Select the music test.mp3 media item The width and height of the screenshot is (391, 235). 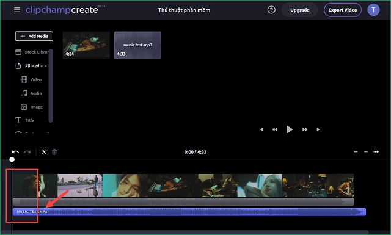(137, 45)
